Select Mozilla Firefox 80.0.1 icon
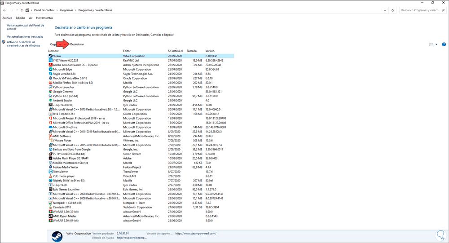The image size is (449, 243). coord(50,83)
